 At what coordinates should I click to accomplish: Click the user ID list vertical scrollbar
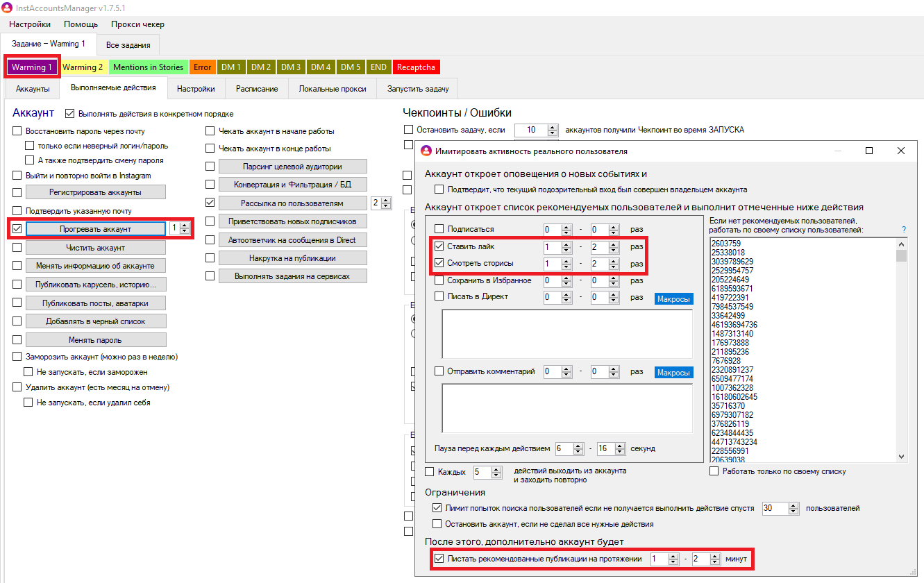pyautogui.click(x=901, y=350)
